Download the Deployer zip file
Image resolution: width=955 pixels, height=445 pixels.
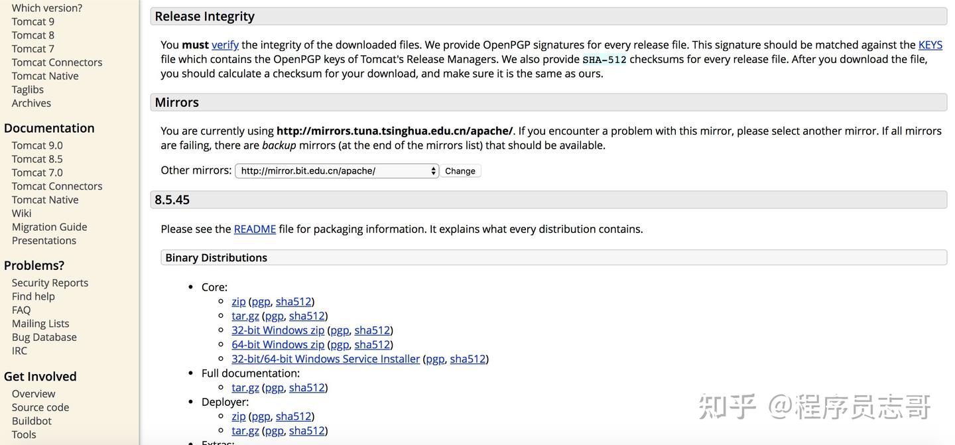239,416
